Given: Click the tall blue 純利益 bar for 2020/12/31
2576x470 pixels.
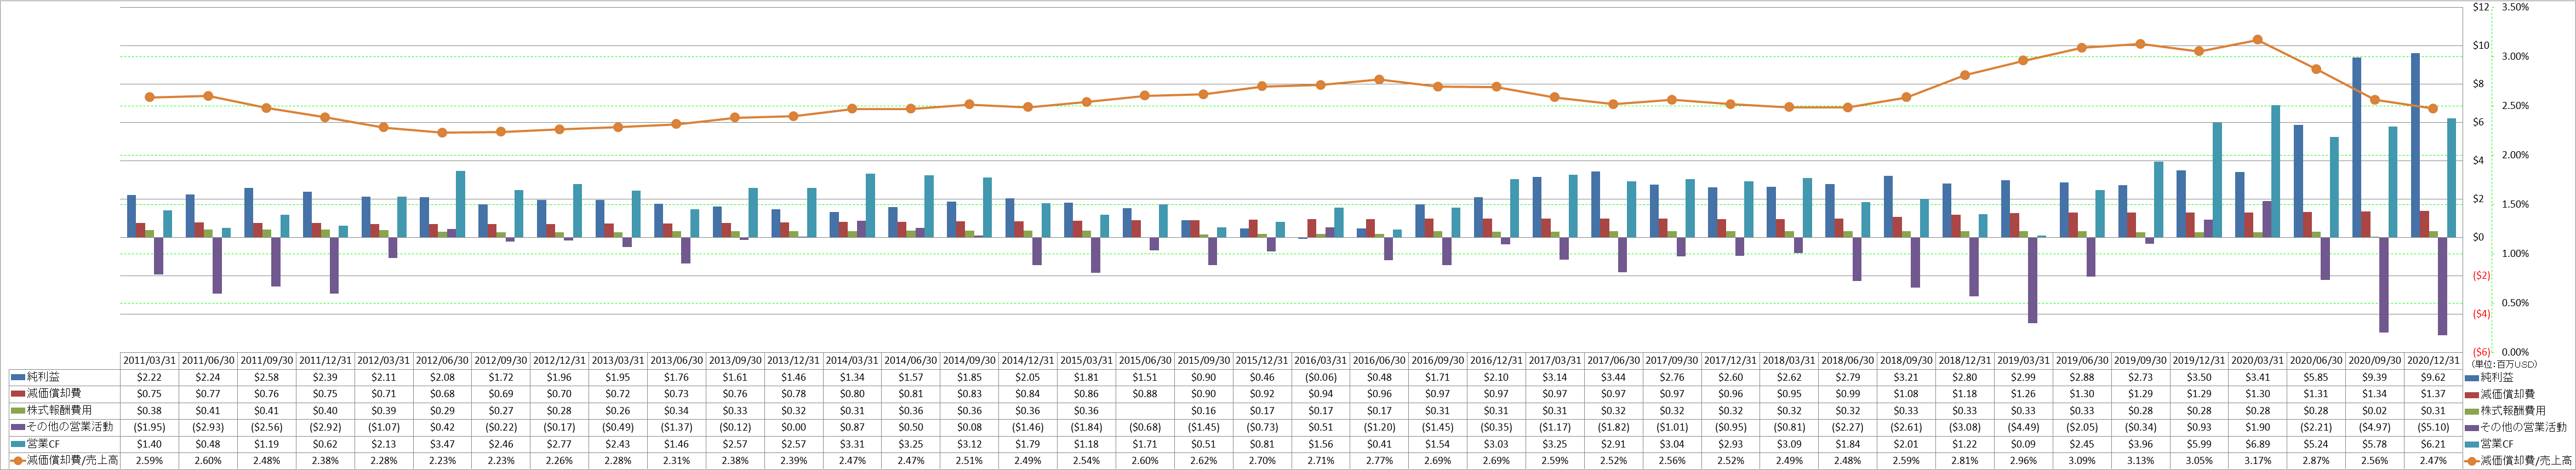Looking at the screenshot, I should pyautogui.click(x=2415, y=145).
